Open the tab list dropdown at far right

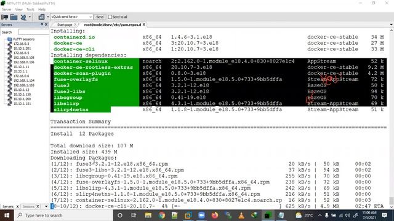click(x=391, y=25)
